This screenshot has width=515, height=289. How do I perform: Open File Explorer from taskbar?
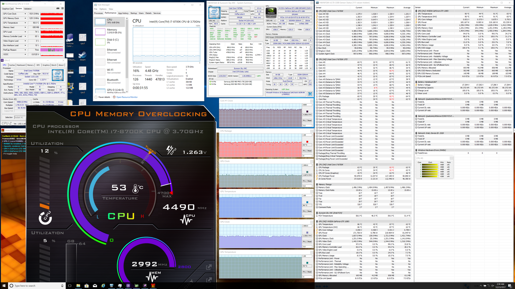pos(78,286)
